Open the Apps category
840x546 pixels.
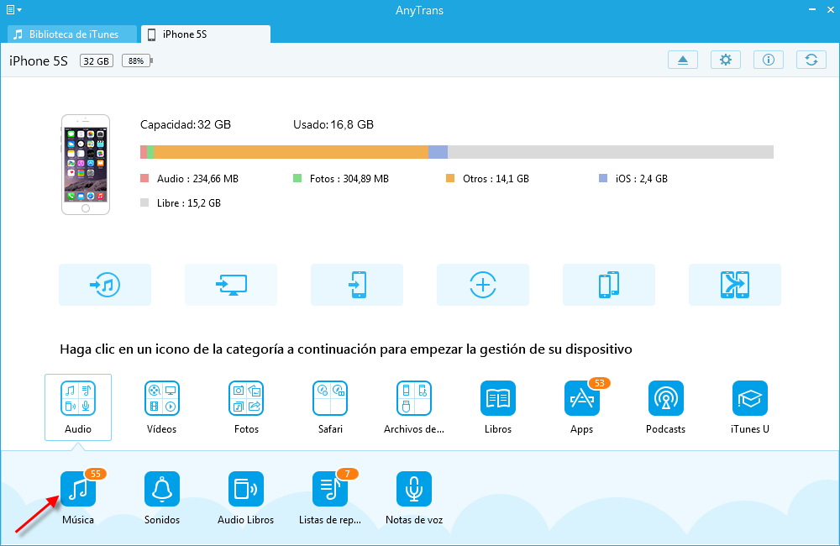click(582, 398)
